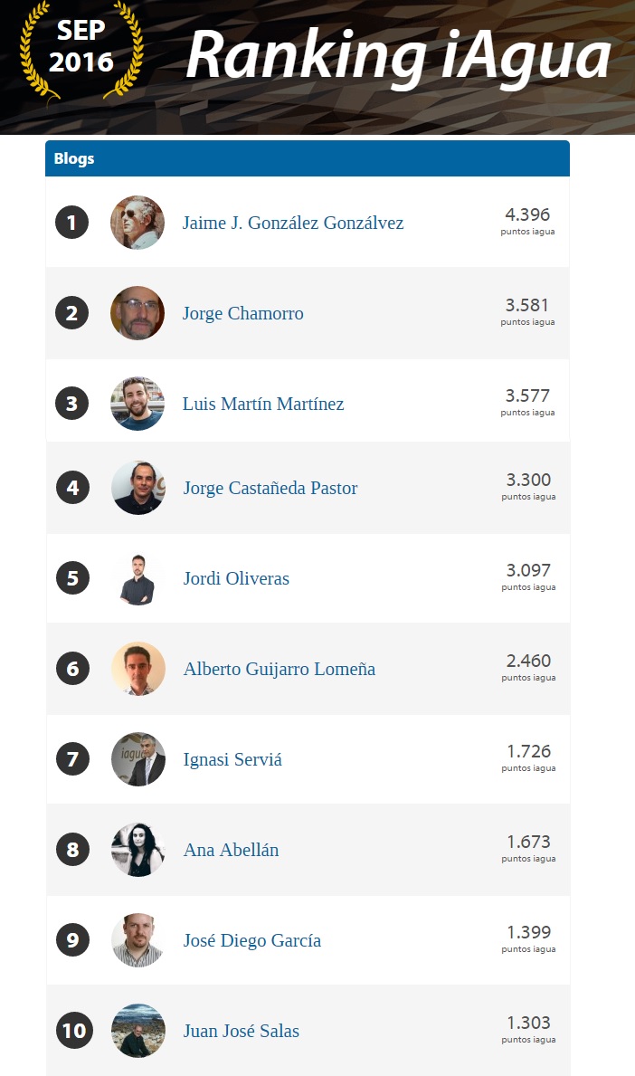The image size is (635, 1076).
Task: Open Juan José Salas's landscape avatar
Action: pyautogui.click(x=138, y=1031)
